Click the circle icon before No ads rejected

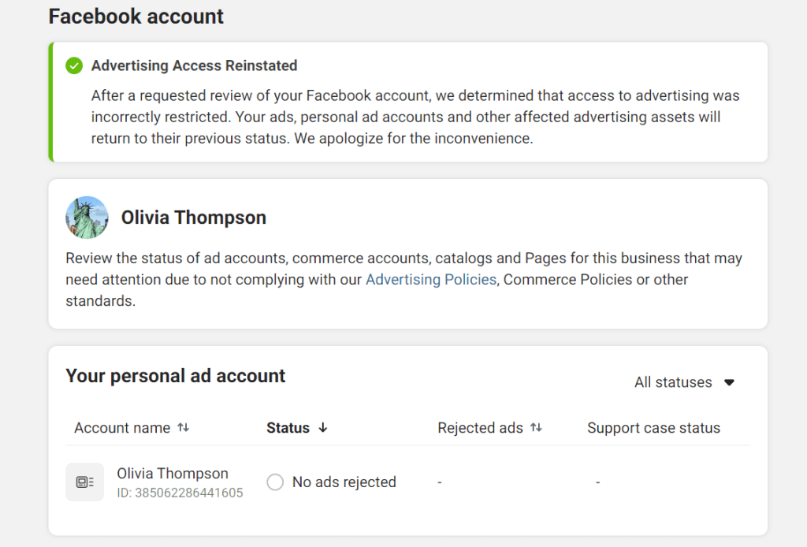[x=275, y=482]
